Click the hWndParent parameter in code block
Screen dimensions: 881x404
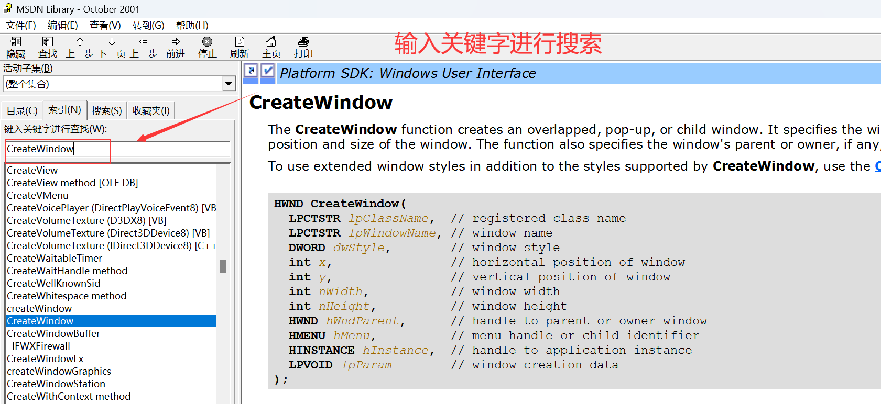(362, 321)
